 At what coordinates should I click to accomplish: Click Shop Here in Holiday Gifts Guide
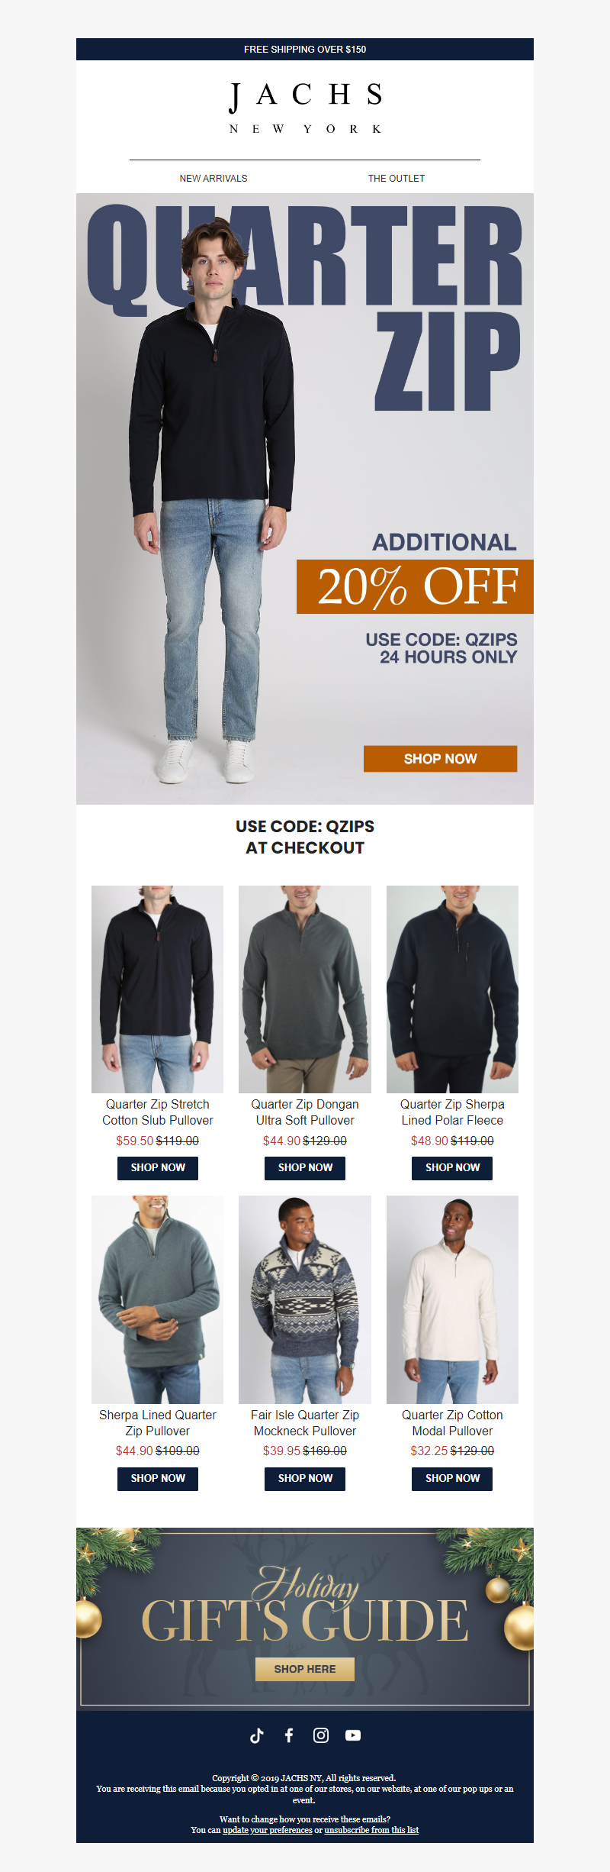305,1670
